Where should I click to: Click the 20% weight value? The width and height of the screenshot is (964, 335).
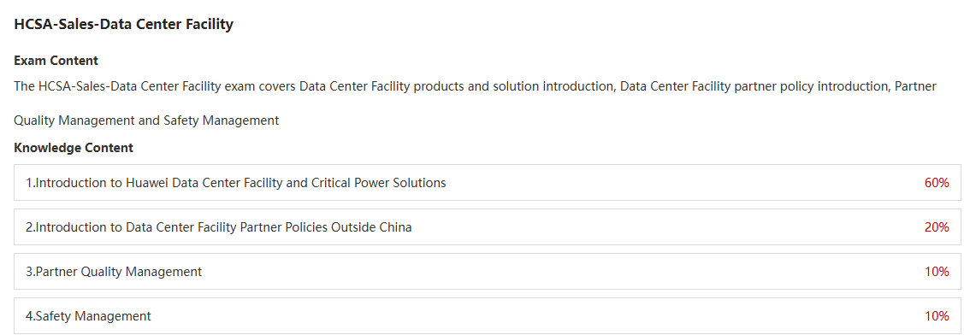coord(937,226)
